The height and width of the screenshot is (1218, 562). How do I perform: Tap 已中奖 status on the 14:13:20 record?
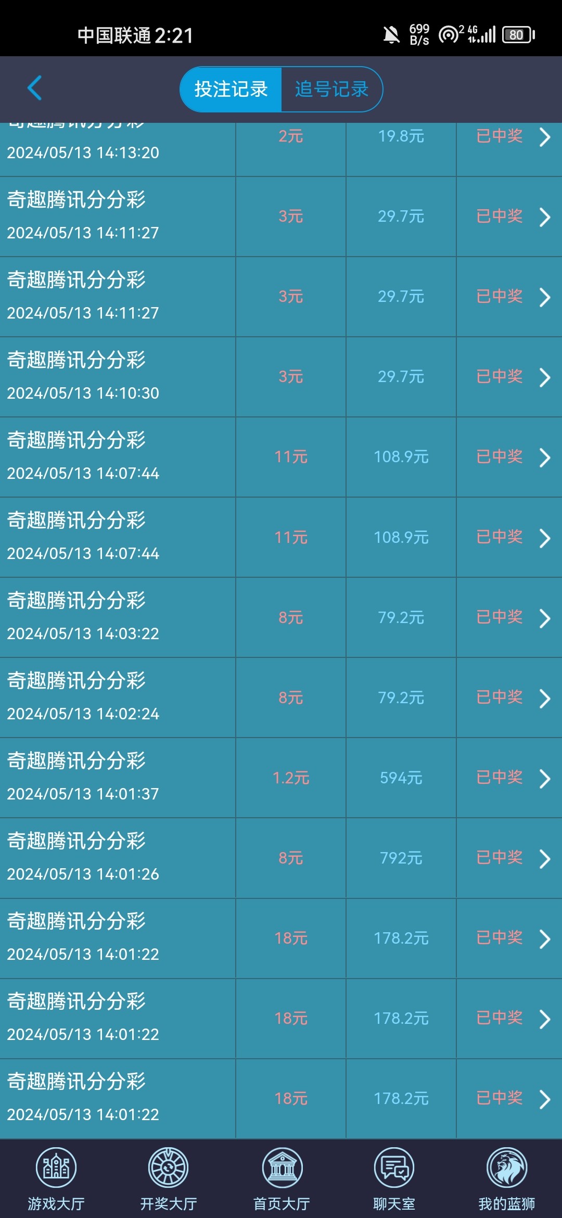point(500,136)
